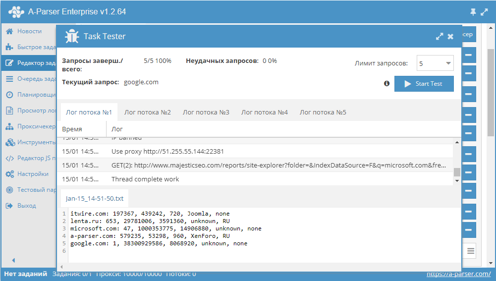Click the results horizontal scroll left arrow
This screenshot has width=496, height=281.
[61, 267]
